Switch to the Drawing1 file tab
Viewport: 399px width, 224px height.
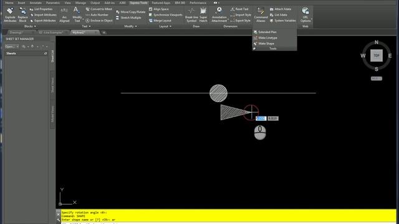[x=17, y=32]
